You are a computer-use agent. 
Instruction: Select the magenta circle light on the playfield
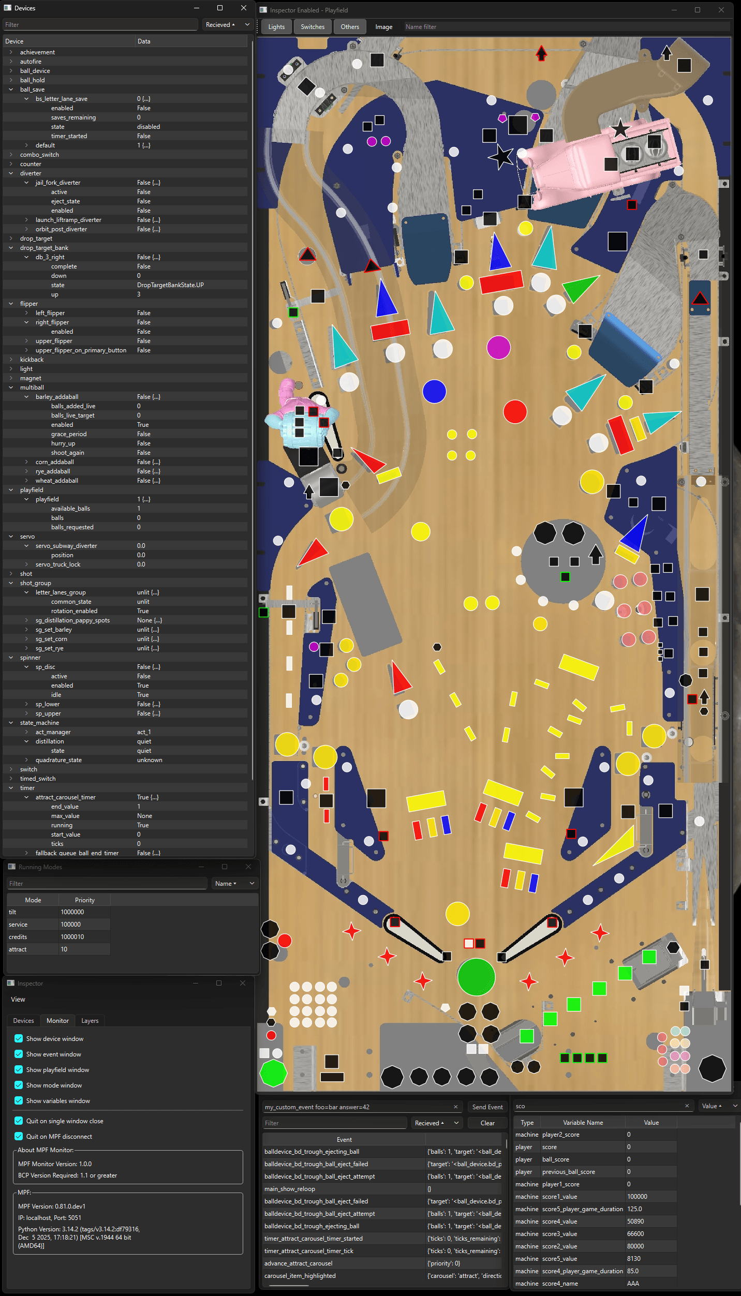tap(498, 347)
